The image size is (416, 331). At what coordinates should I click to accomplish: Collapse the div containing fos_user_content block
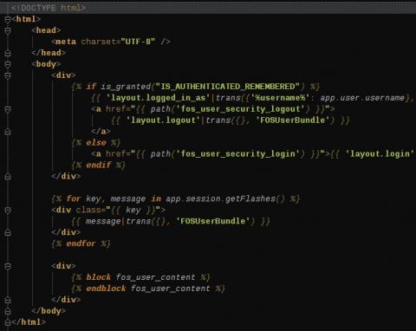[8, 266]
